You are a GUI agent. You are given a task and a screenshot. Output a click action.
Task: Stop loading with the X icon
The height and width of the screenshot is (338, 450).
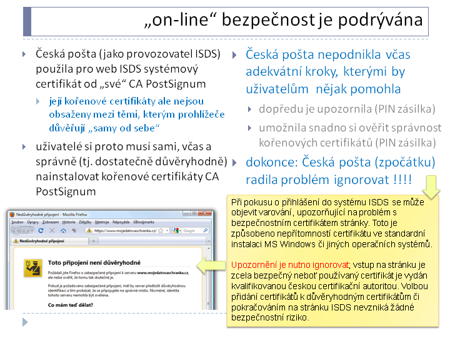(52, 230)
